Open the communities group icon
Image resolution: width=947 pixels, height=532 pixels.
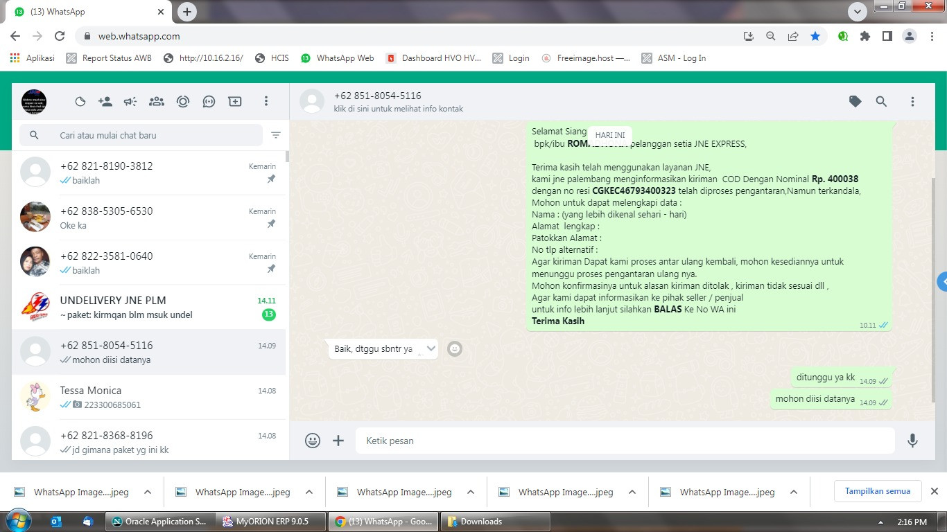coord(157,102)
